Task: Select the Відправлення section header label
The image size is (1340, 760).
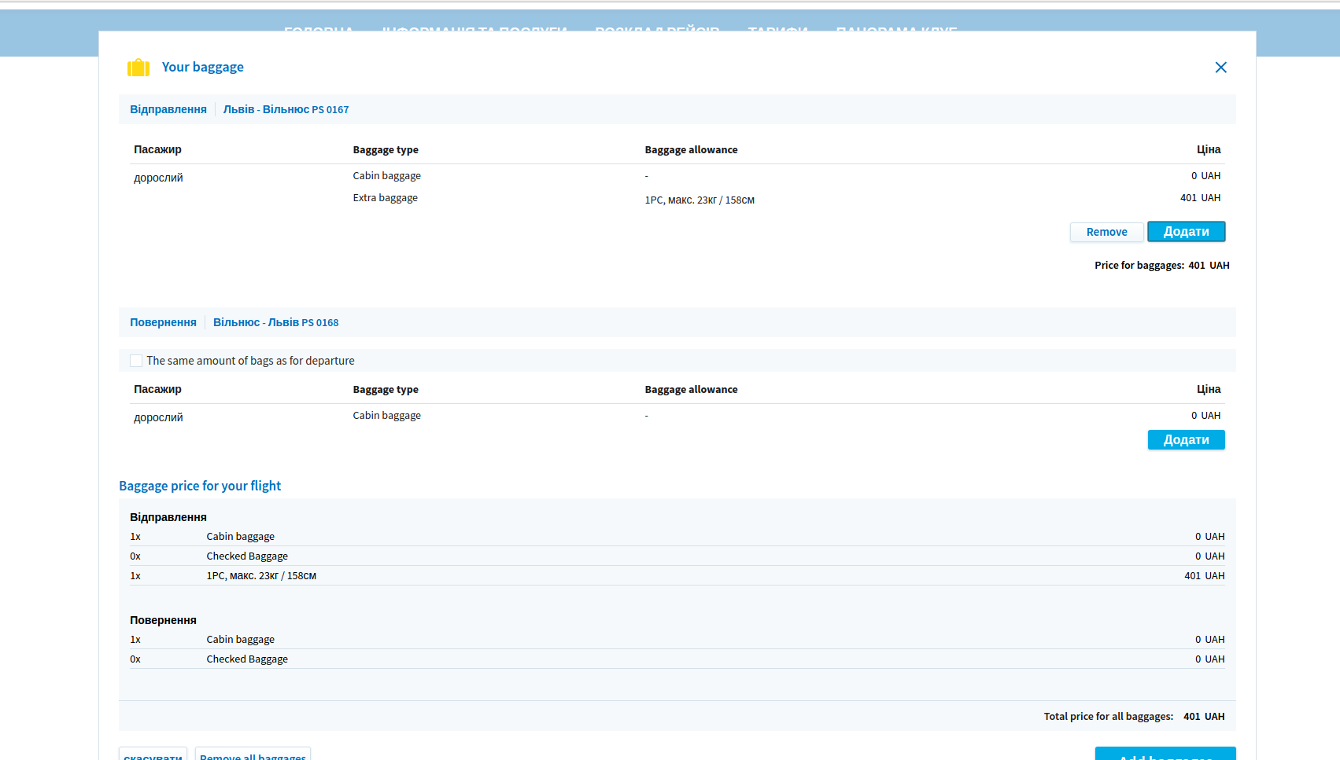Action: [168, 109]
